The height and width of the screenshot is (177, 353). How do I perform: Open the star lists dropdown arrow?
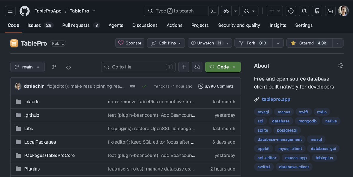click(x=338, y=43)
